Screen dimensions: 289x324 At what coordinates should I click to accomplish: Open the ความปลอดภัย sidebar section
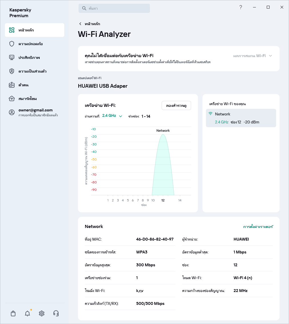tap(31, 44)
